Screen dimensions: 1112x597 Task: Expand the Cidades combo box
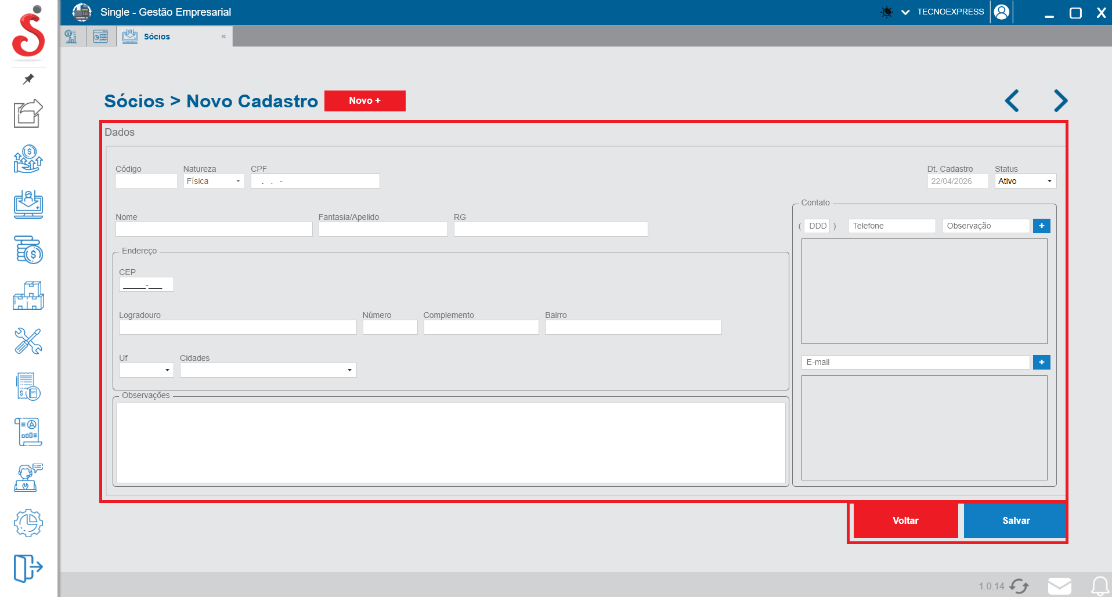coord(349,370)
